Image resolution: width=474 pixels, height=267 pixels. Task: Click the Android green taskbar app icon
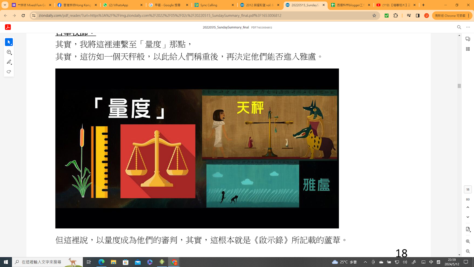162,262
